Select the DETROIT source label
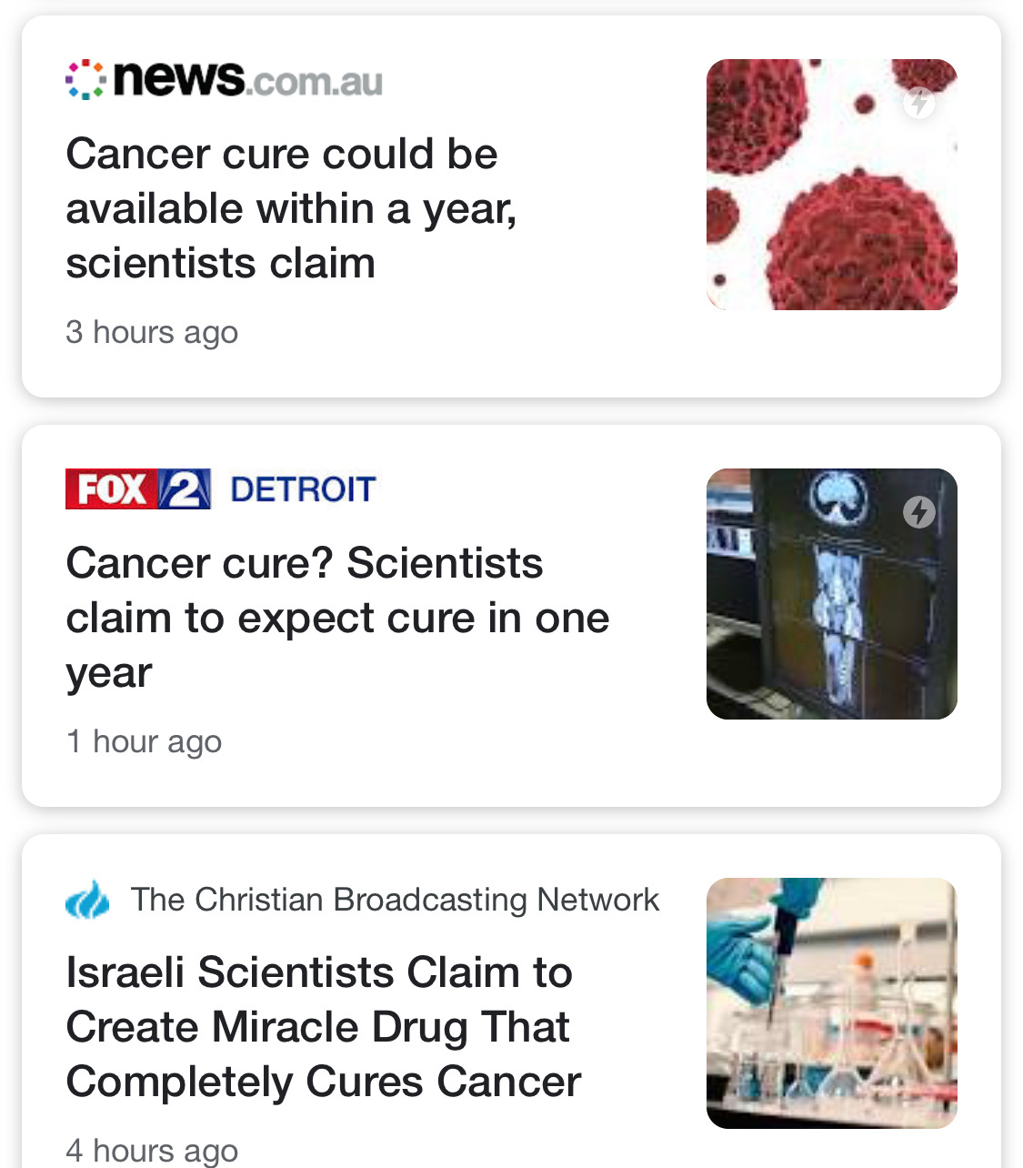 click(303, 489)
